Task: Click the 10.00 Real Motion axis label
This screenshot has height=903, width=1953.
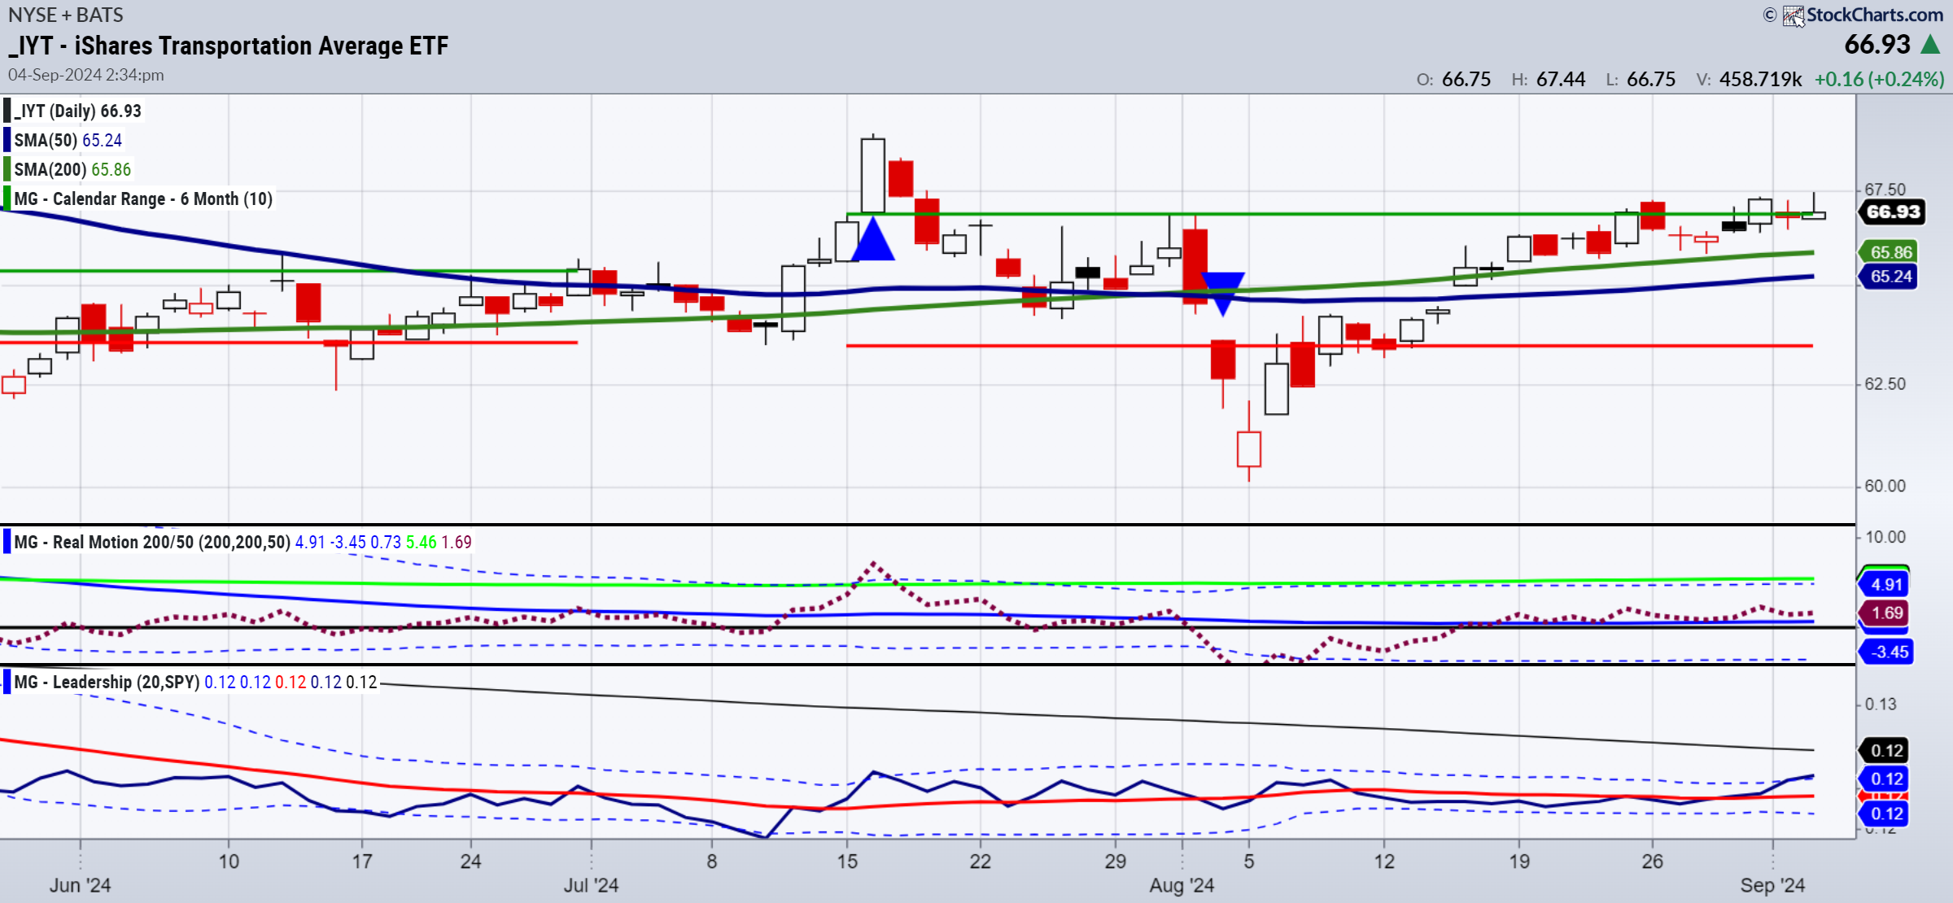Action: point(1885,537)
